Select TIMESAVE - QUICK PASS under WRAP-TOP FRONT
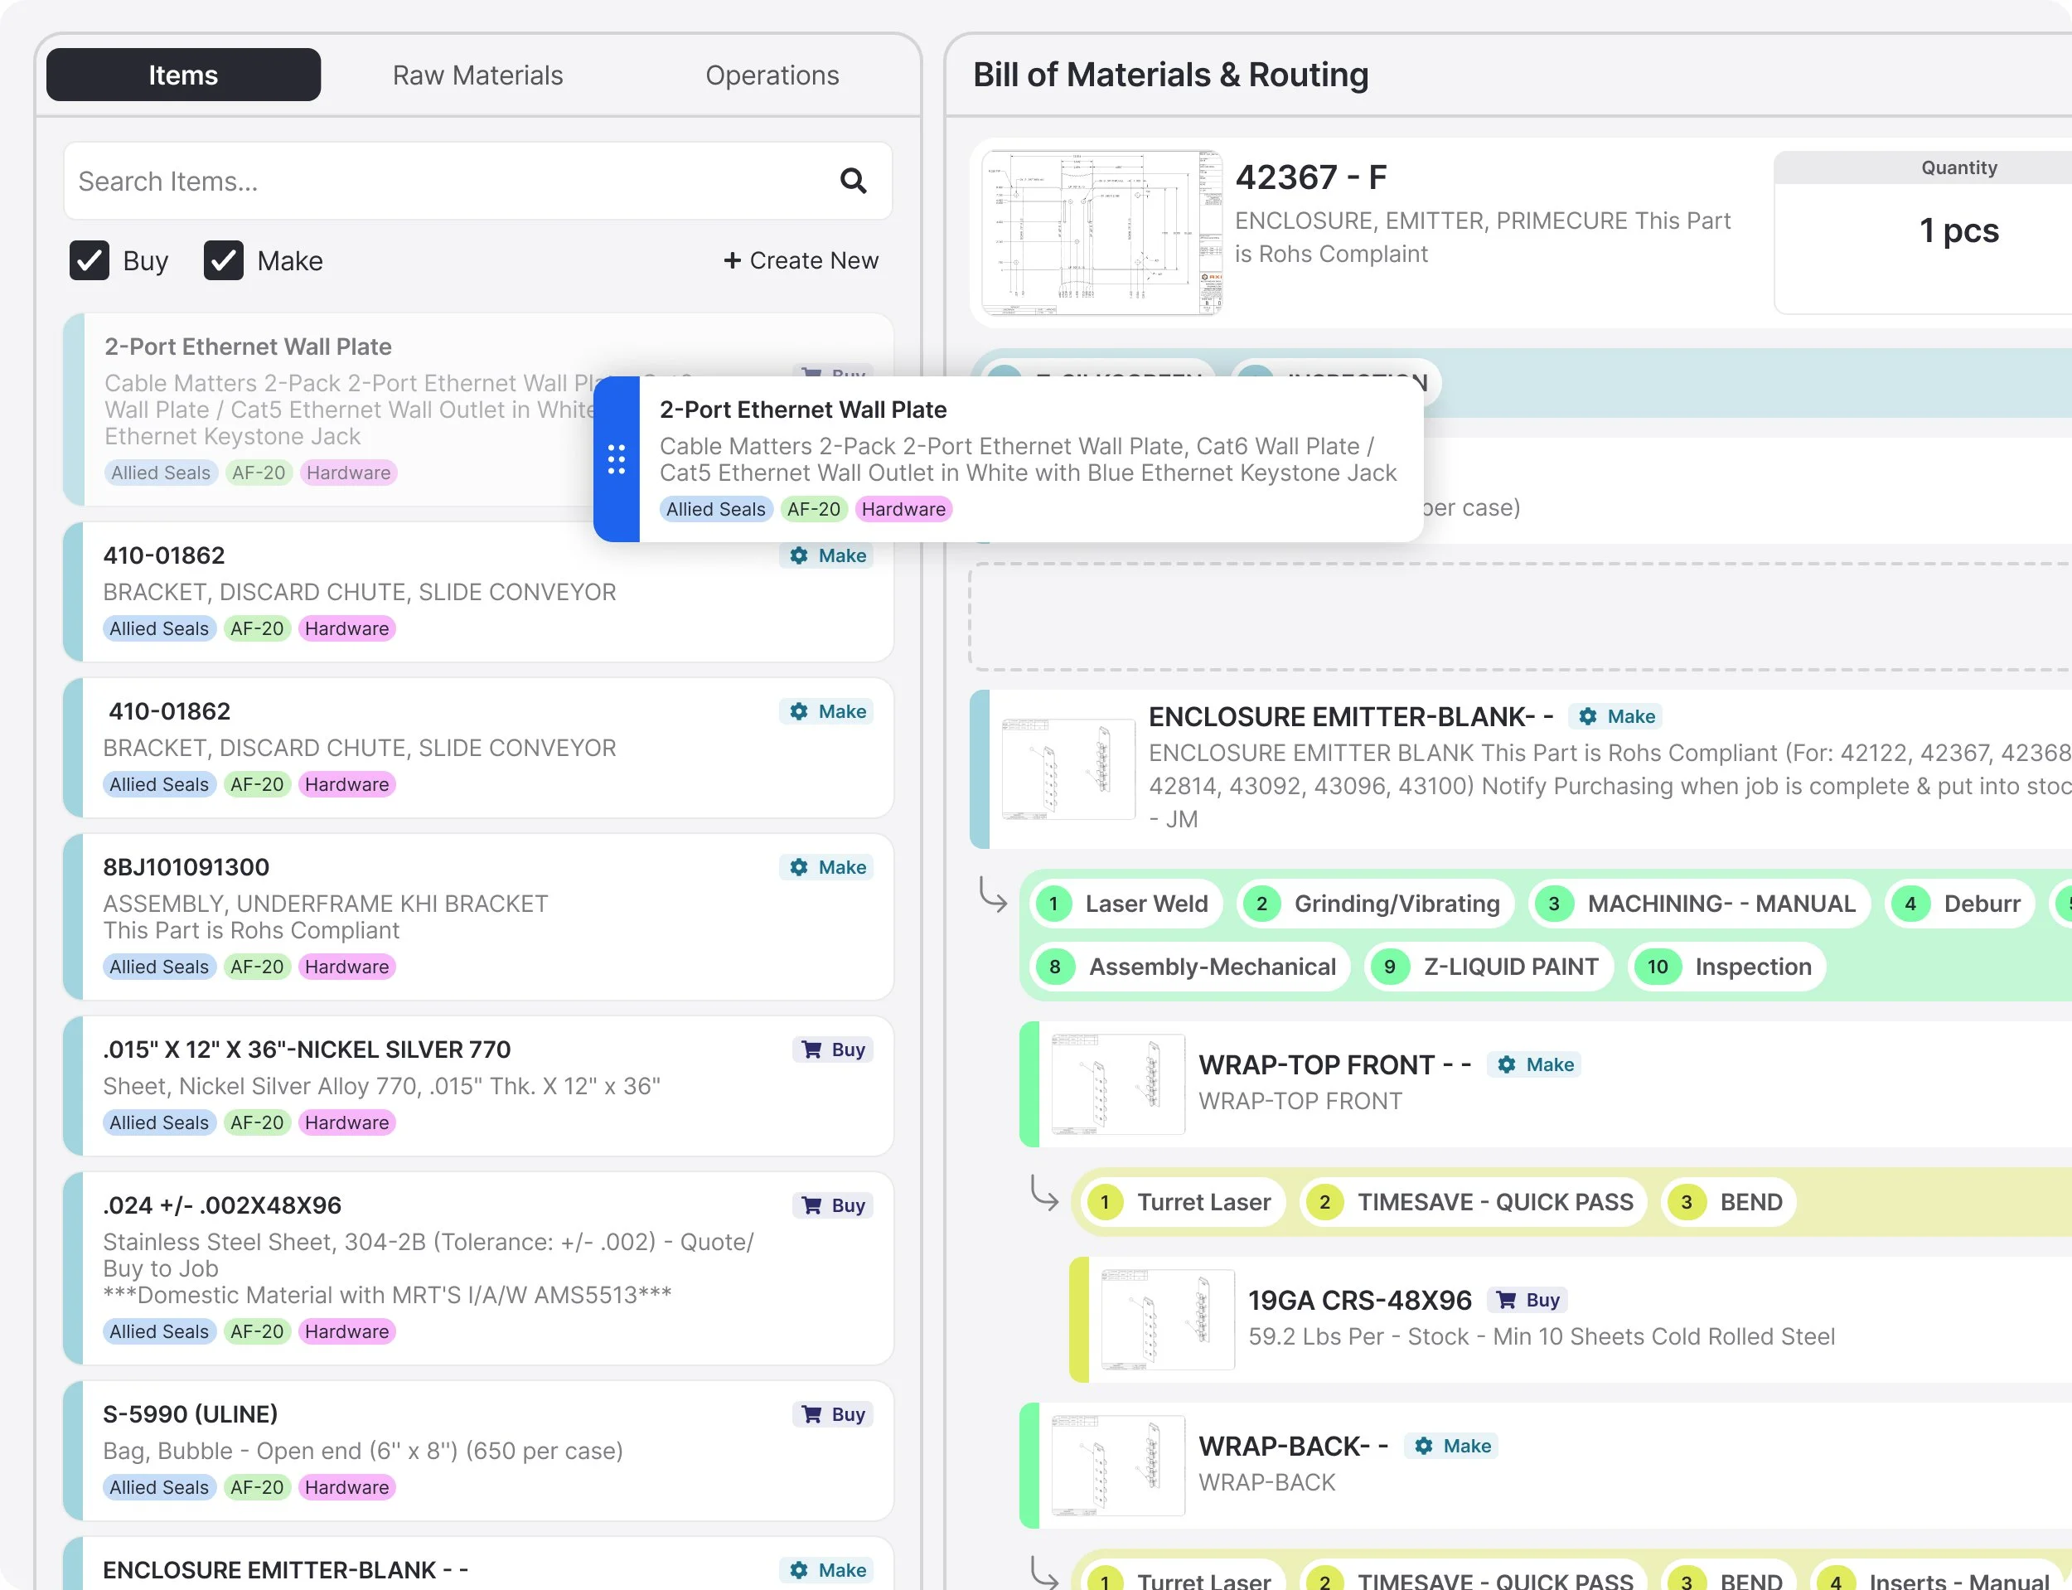This screenshot has width=2072, height=1590. (x=1474, y=1202)
